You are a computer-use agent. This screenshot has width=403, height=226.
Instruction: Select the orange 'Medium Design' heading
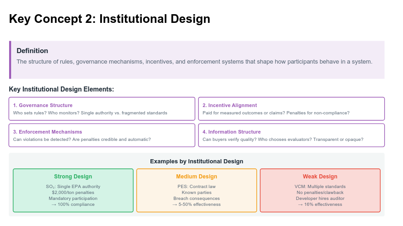pos(197,177)
